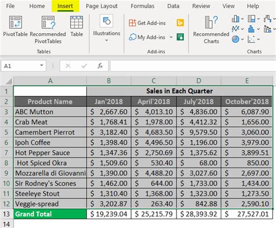The height and width of the screenshot is (228, 276).
Task: Open the column chart dropdown arrow
Action: click(242, 19)
